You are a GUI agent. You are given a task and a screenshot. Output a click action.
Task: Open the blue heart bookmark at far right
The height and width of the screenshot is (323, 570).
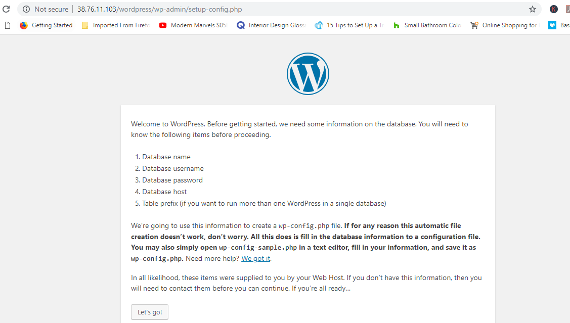[x=552, y=25]
